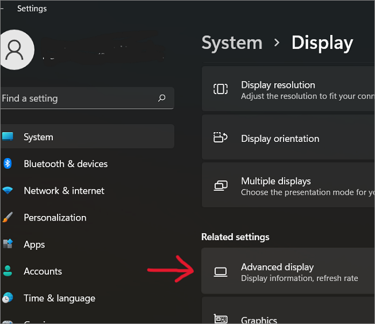Viewport: 375px width, 324px height.
Task: Click 'Adjust the resolution to fit' description
Action: tap(308, 96)
